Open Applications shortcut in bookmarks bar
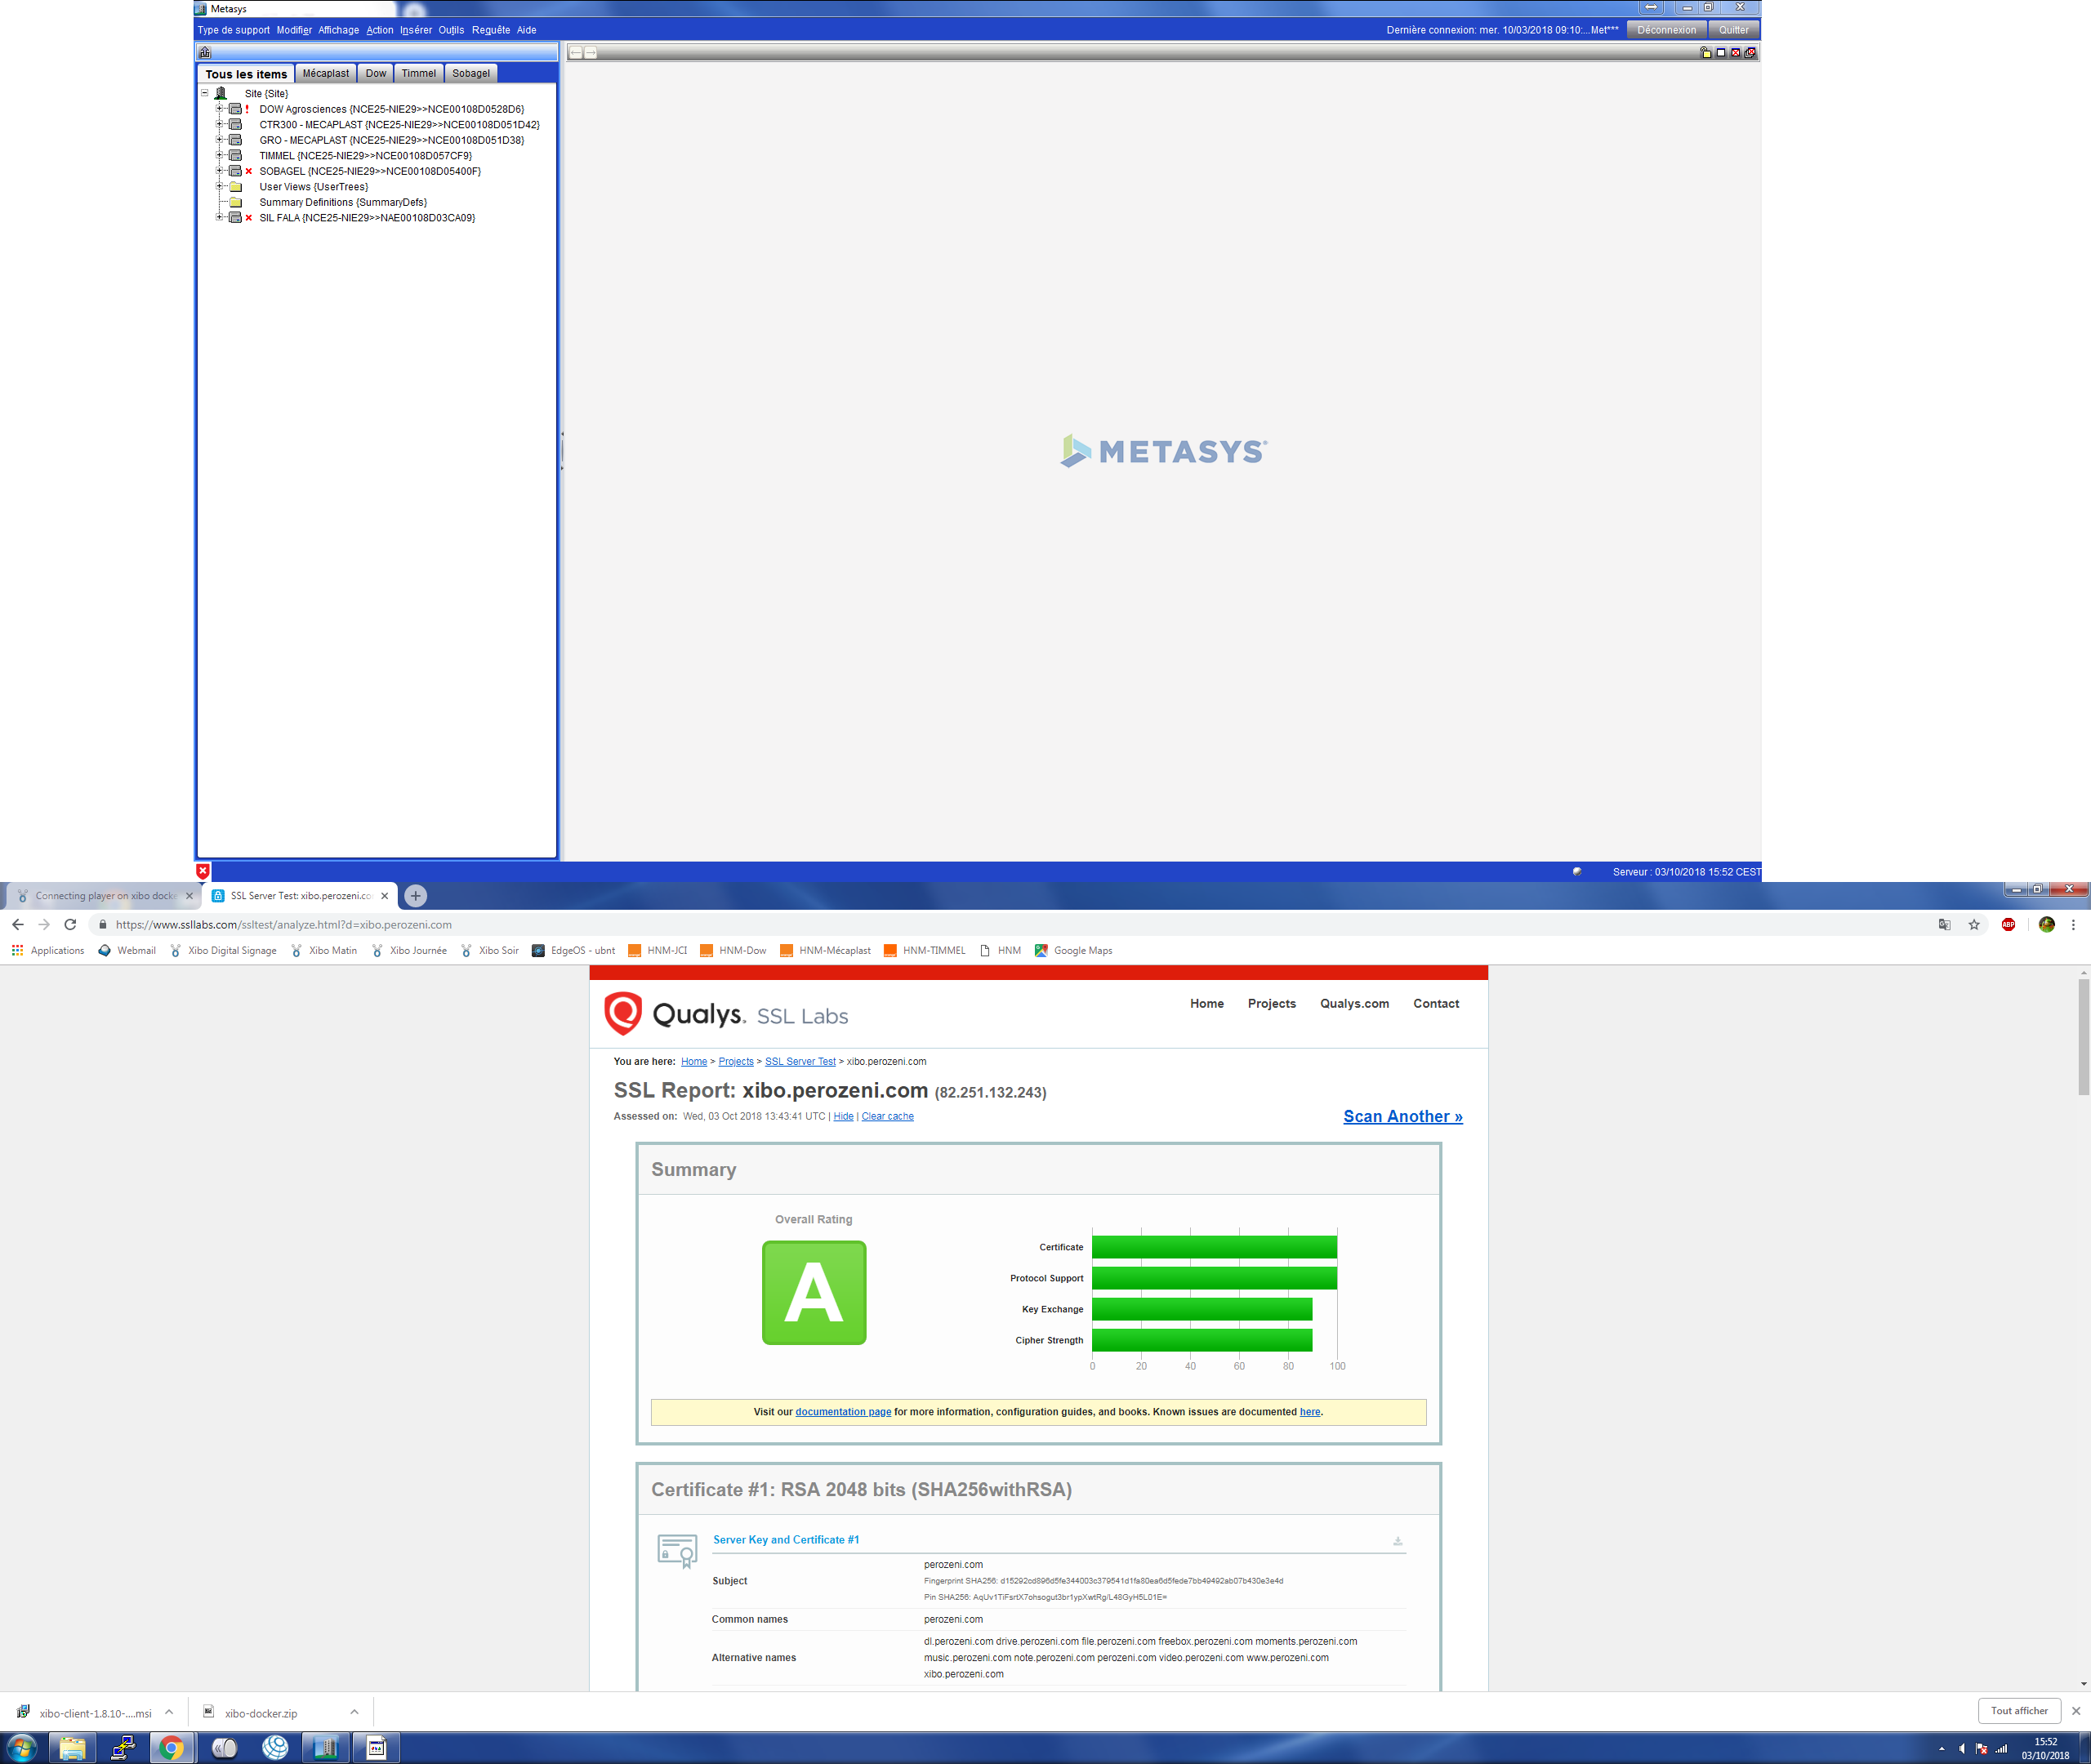 coord(48,950)
